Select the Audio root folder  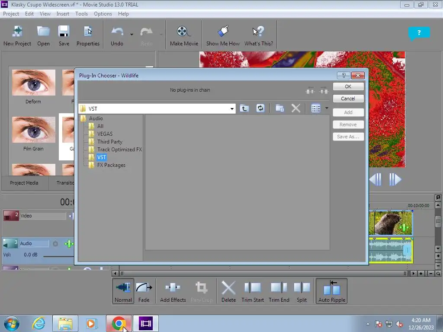[96, 118]
